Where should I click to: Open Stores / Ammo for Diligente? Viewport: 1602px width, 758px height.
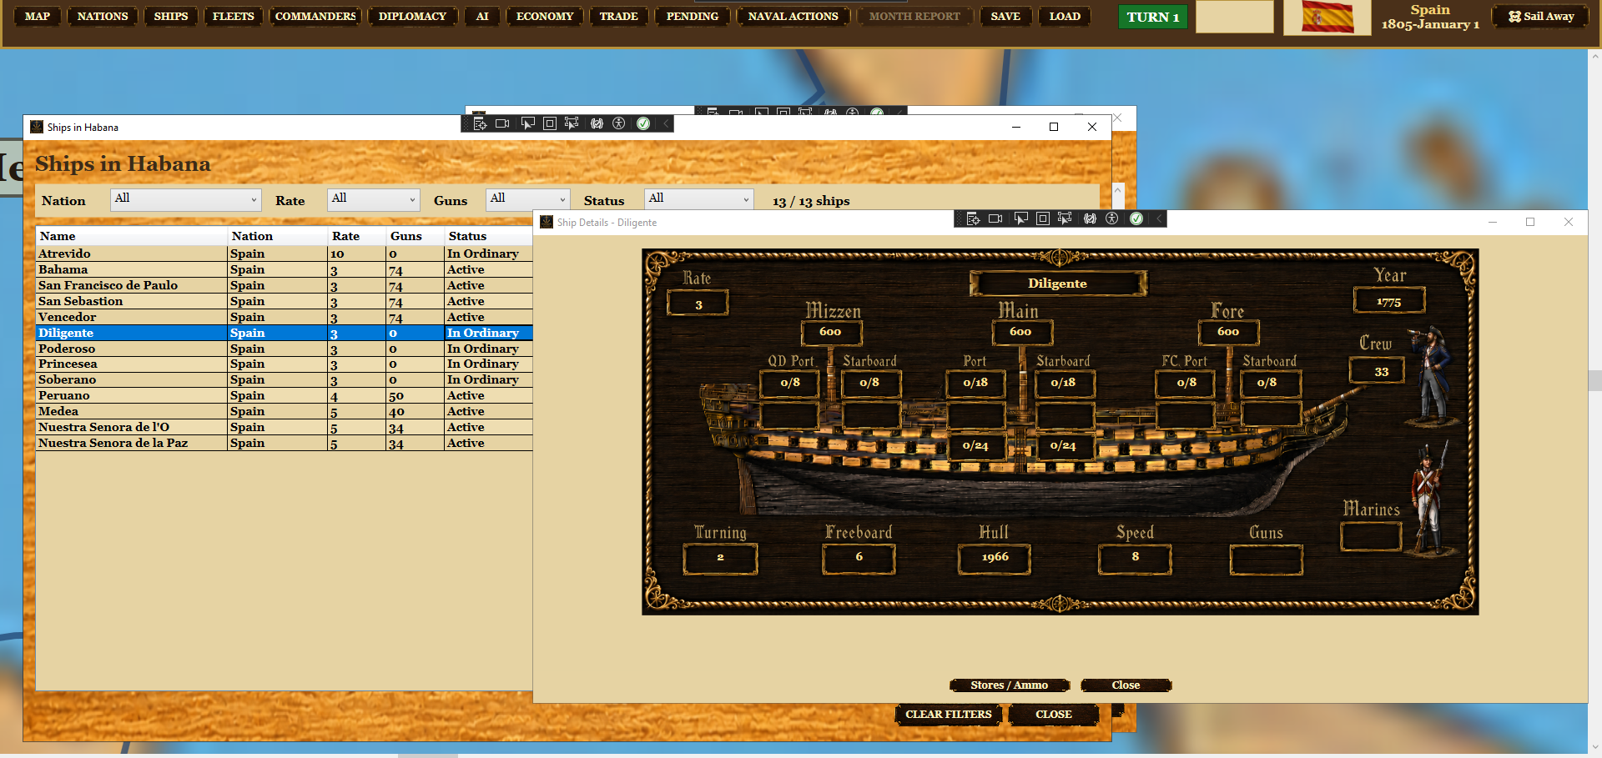(x=1010, y=685)
